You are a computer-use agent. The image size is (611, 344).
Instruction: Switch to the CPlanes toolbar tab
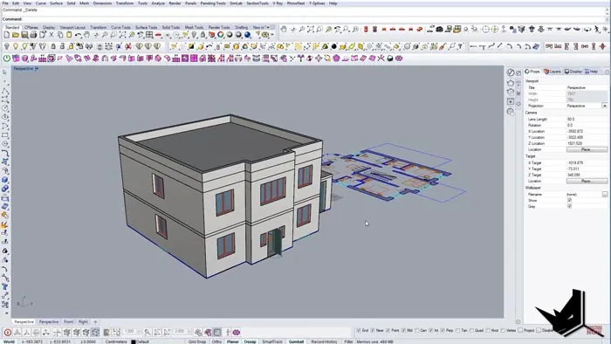[31, 27]
